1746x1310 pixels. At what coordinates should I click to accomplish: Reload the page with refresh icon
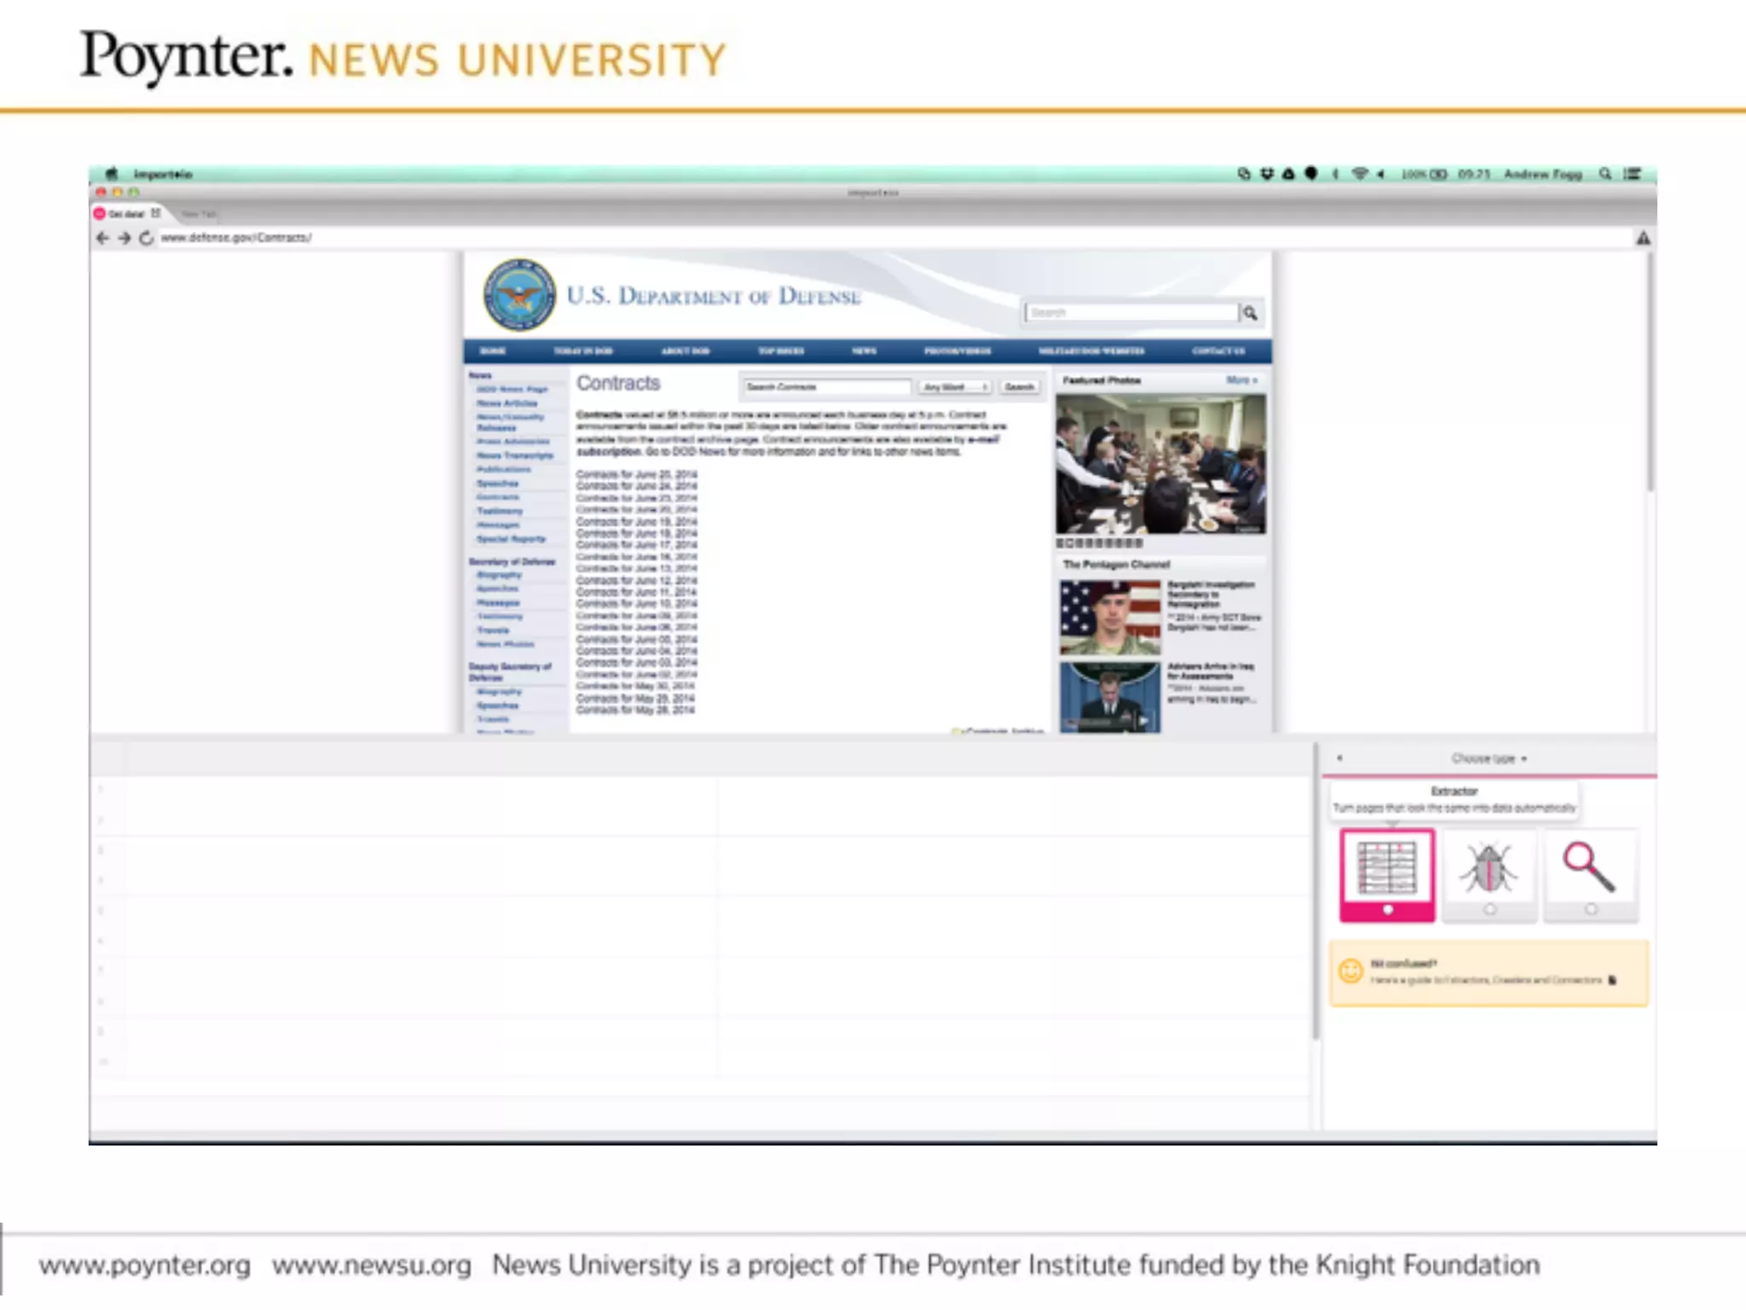point(147,238)
